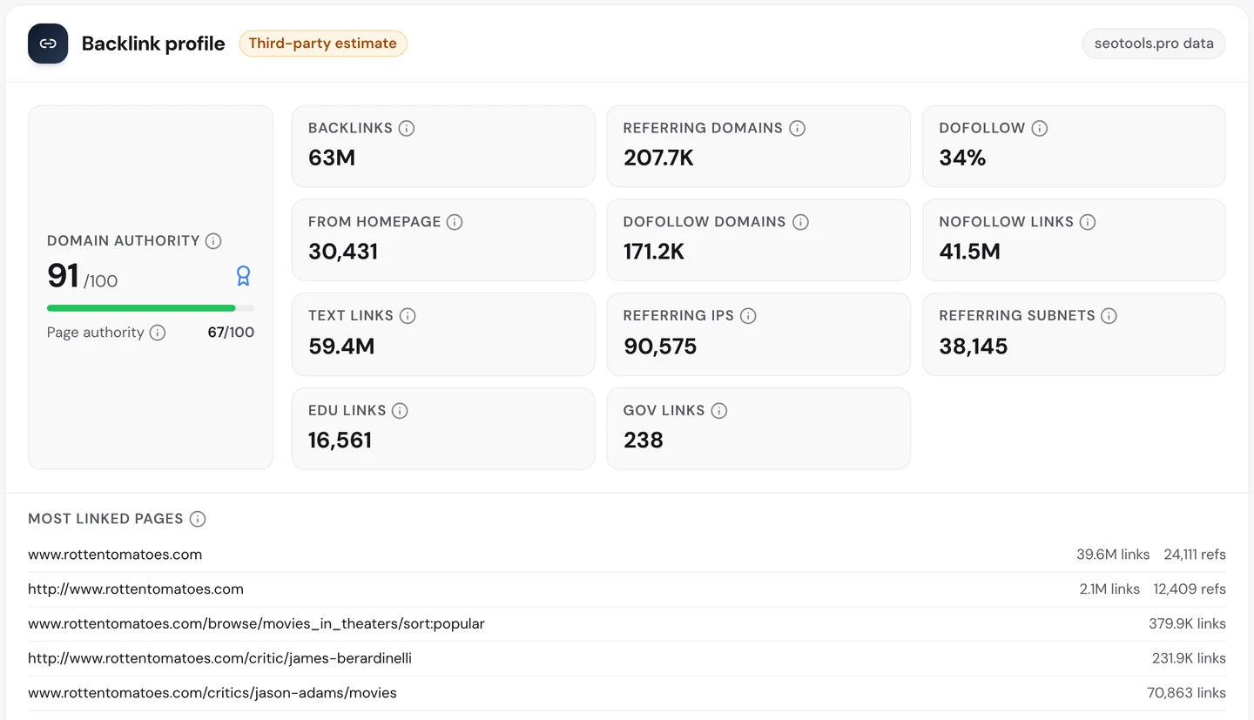Screen dimensions: 1254x720
Task: Open the http://www.rottentomatoes.com link
Action: (136, 589)
